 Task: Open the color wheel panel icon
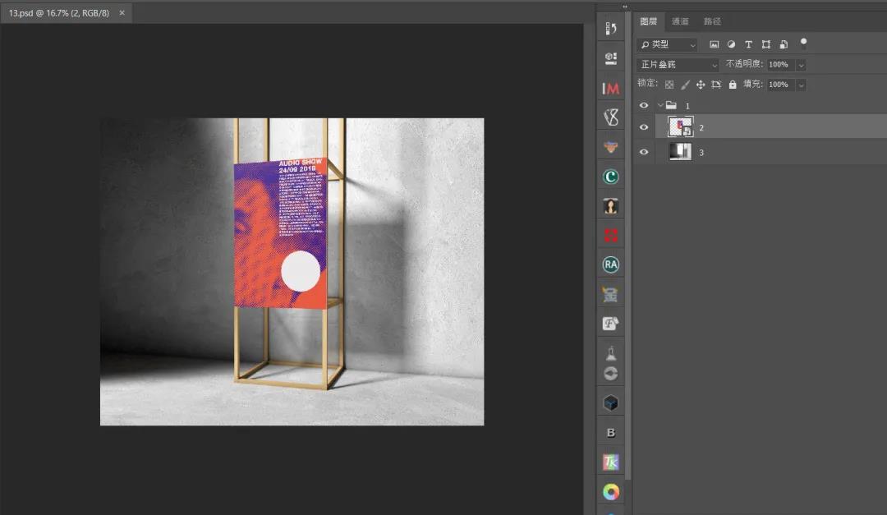point(610,492)
